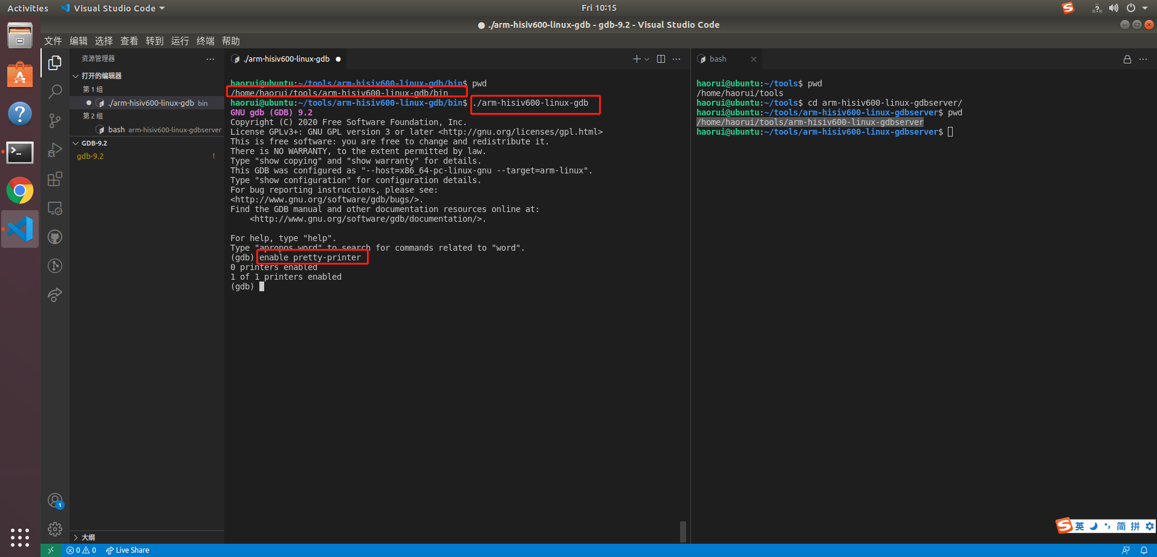Open the GitHub view in activity bar
1157x557 pixels.
pos(55,237)
